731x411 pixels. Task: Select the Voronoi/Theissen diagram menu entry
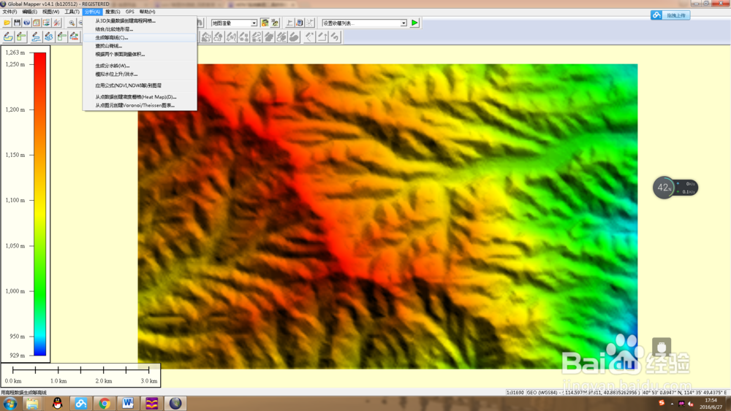[140, 106]
